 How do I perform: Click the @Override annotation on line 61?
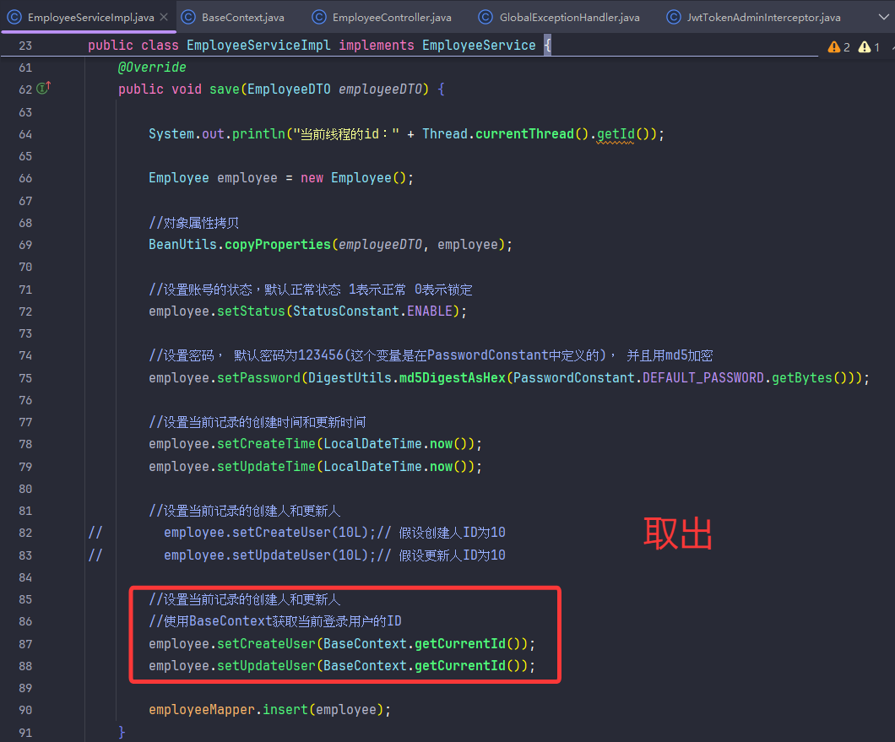coord(152,68)
